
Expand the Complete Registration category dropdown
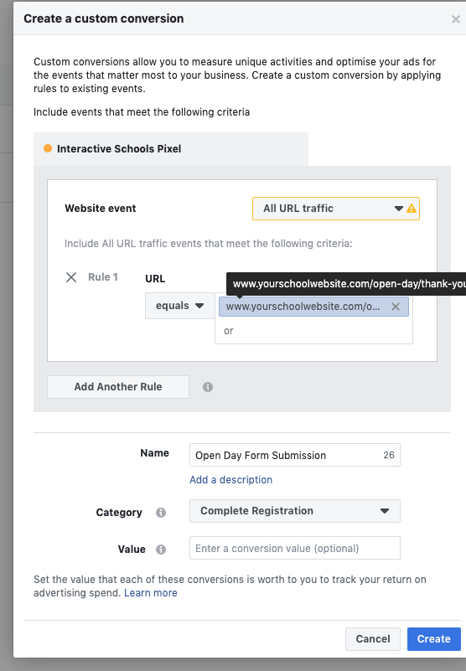[295, 511]
